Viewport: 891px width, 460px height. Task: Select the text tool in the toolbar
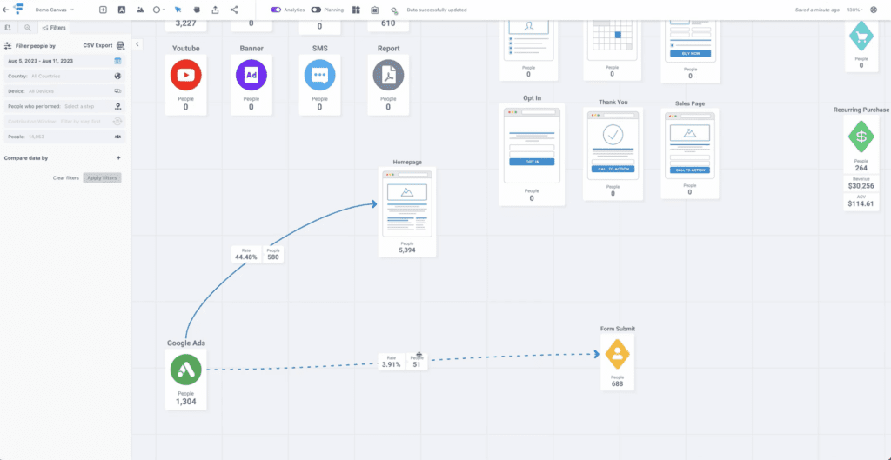pyautogui.click(x=122, y=10)
